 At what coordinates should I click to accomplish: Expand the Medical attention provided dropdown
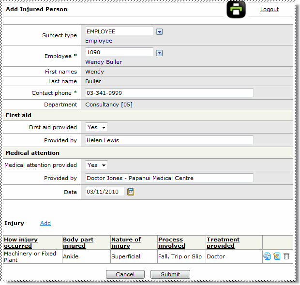click(96, 165)
